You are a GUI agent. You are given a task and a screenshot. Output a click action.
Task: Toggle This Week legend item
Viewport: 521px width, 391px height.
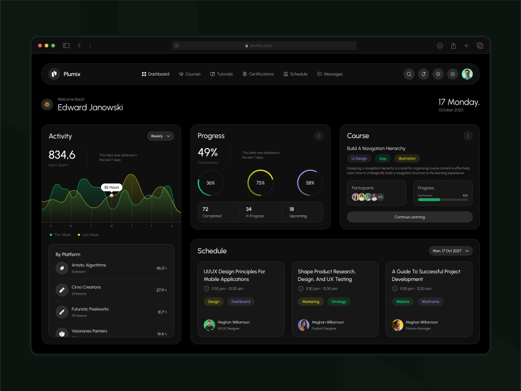tap(60, 235)
